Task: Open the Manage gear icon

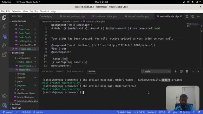Action: (4, 105)
